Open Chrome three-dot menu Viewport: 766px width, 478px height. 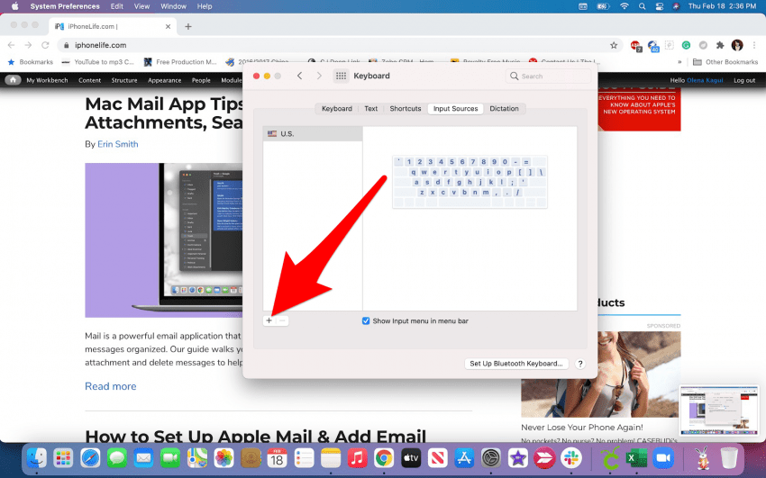(754, 45)
